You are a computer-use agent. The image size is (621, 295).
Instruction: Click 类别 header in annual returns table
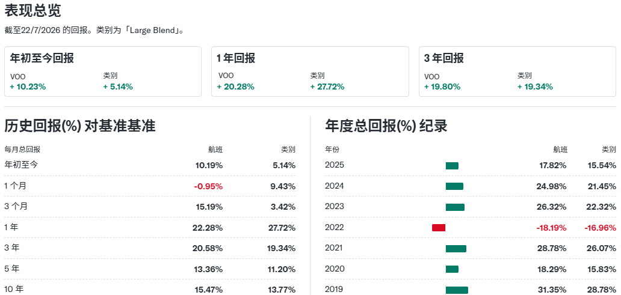609,150
